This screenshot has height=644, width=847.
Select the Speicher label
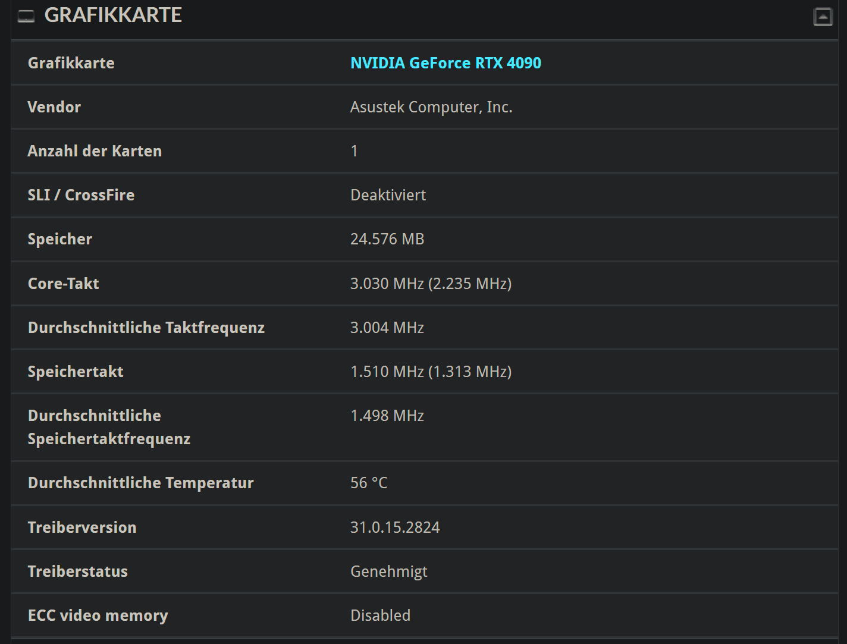coord(60,239)
